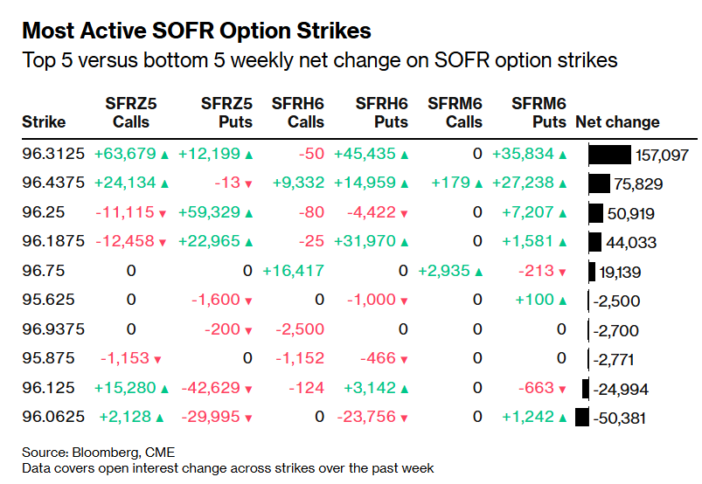Screen dimensions: 702x484
Task: Click the negative bar beside -50,381
Action: coord(582,418)
